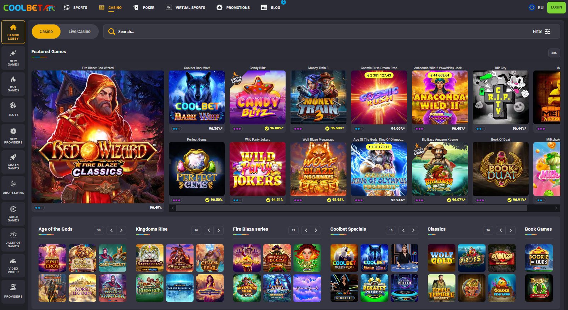
Task: Open the Fire Blaze Red Wizard game
Action: [x=98, y=137]
